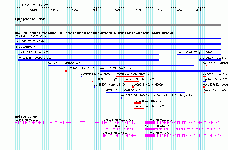The image size is (228, 150).
Task: Select the esv2751682 (Pinto2007) gain bar
Action: 121,65
